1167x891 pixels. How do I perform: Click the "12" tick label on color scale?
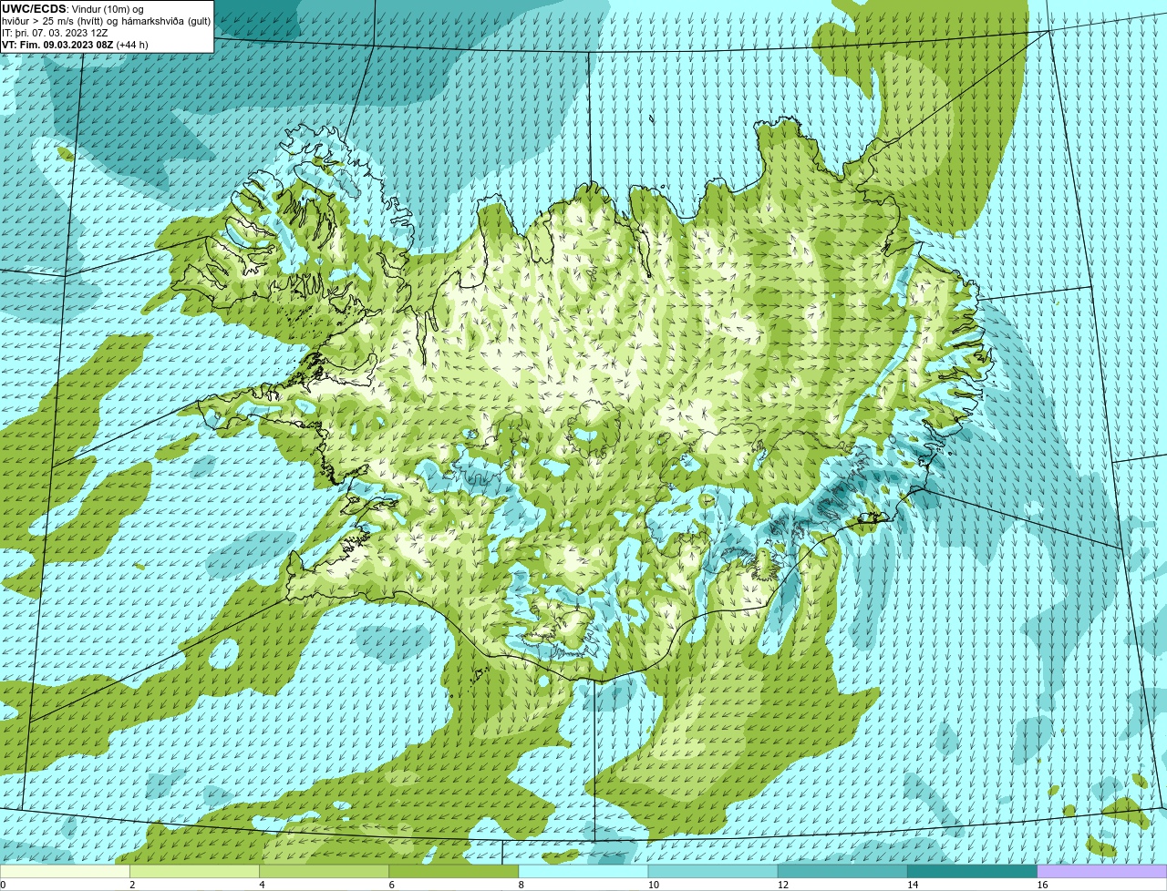click(782, 885)
